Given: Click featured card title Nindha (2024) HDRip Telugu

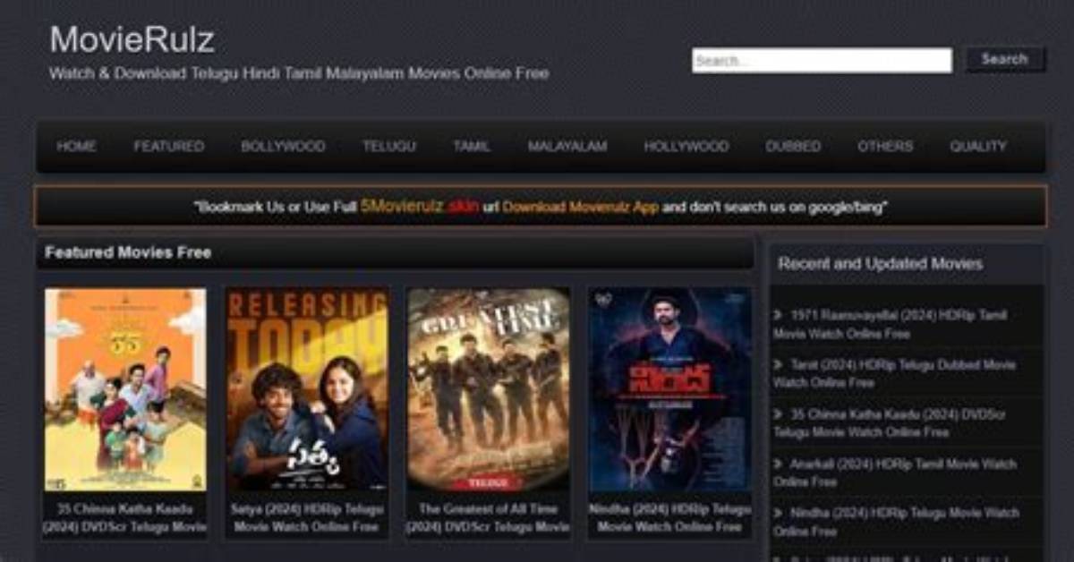Looking at the screenshot, I should 669,518.
